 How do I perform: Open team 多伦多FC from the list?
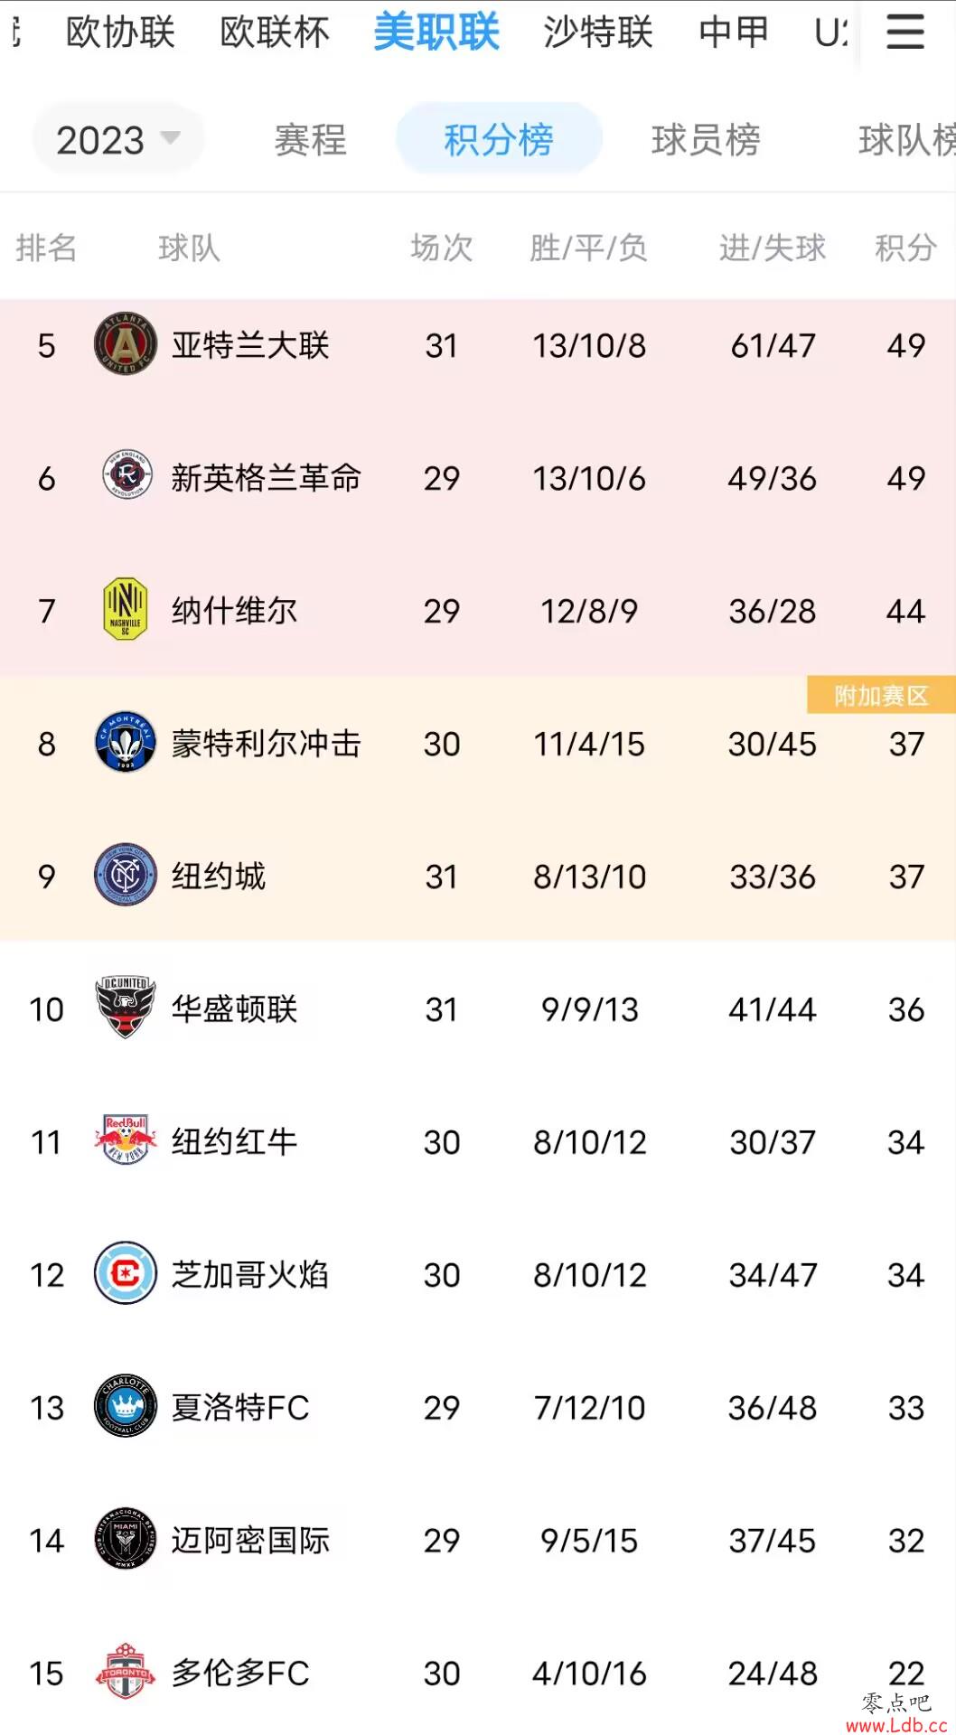(478, 1673)
